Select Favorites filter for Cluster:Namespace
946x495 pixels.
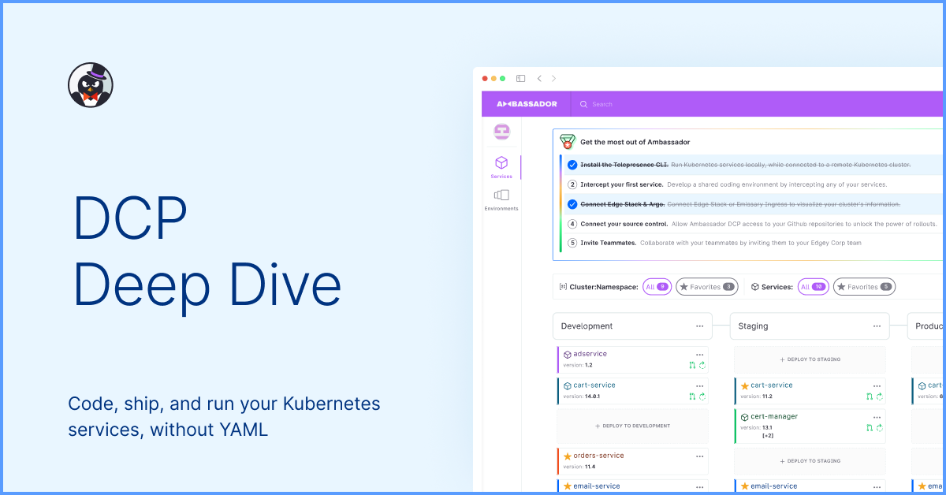point(707,287)
